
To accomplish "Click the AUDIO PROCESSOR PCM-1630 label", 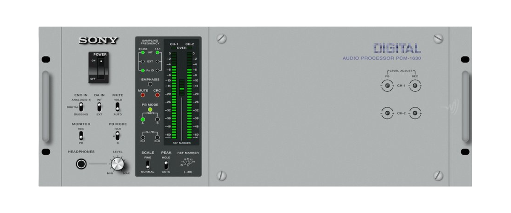I will (x=382, y=58).
